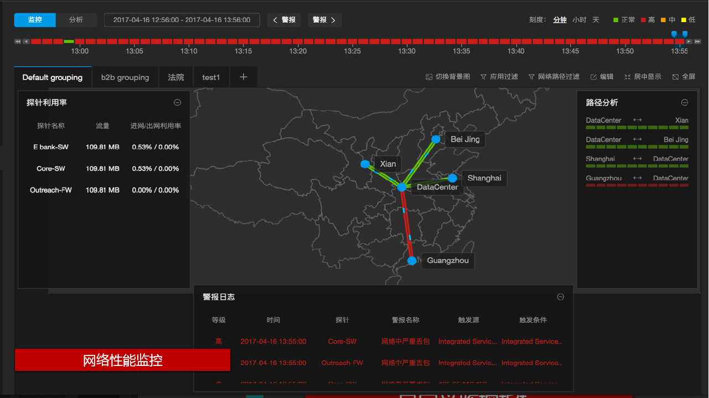Collapse the 探针利用率 panel
Viewport: 709px width, 398px height.
coord(177,102)
